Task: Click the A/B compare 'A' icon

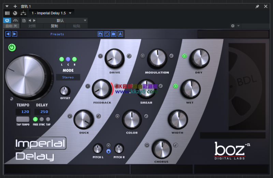Action: click(120, 34)
